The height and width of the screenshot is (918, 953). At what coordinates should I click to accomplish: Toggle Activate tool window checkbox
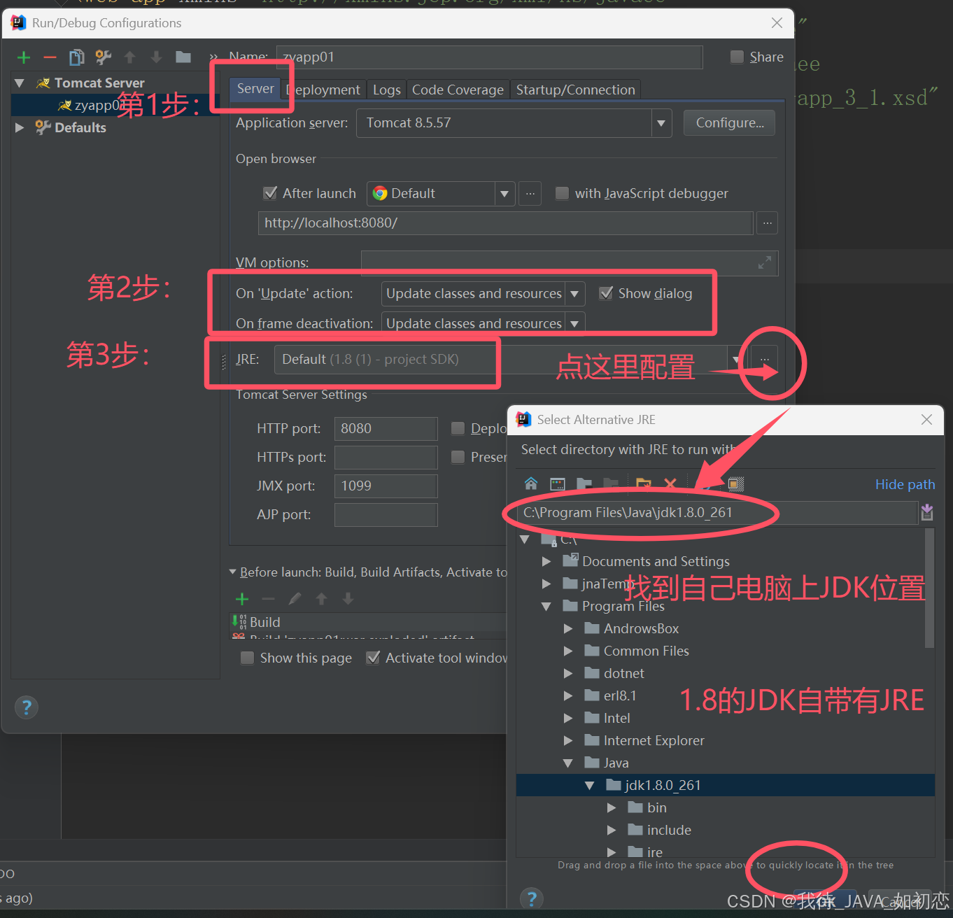coord(373,658)
